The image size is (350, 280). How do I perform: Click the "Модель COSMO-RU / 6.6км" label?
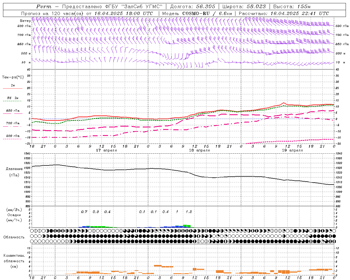(x=197, y=13)
